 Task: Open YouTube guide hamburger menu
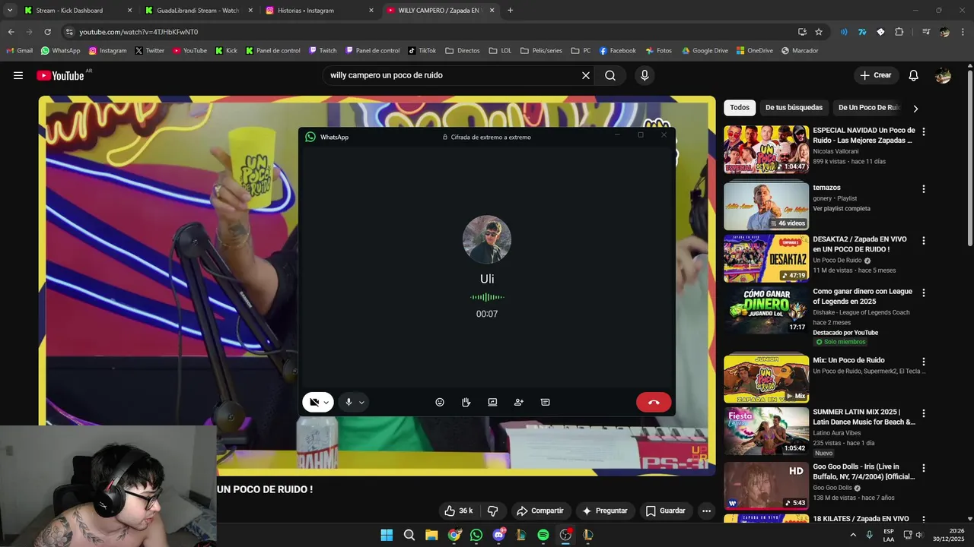[x=18, y=75]
